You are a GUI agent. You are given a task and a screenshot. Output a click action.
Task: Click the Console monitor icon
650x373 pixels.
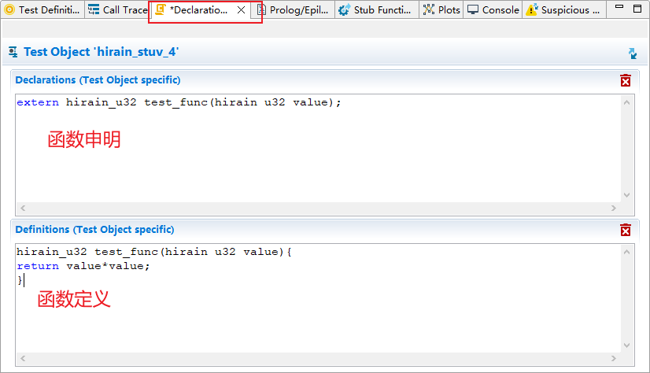473,9
